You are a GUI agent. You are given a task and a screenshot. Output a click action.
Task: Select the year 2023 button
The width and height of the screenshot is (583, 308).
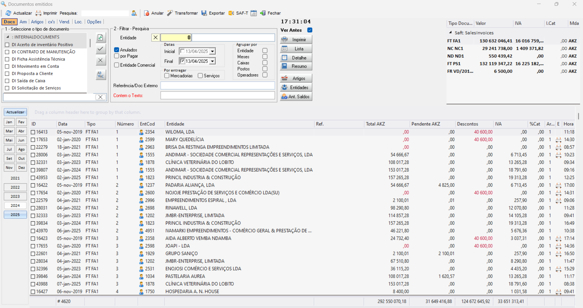click(x=15, y=196)
